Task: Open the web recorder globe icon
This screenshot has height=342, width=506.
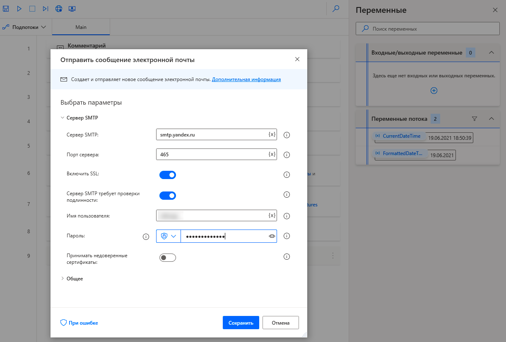Action: (59, 8)
